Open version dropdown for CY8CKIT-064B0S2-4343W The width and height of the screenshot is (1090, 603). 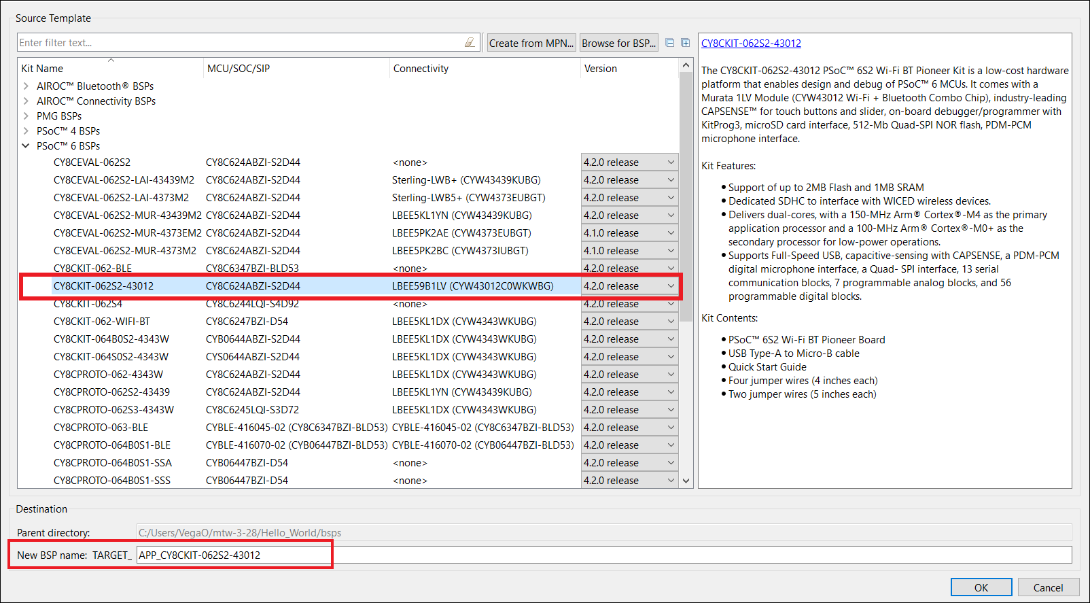point(629,339)
